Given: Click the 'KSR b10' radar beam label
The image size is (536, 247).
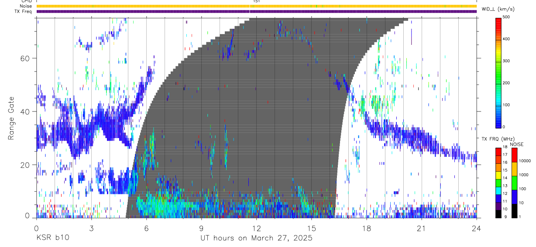Looking at the screenshot, I should [x=52, y=238].
